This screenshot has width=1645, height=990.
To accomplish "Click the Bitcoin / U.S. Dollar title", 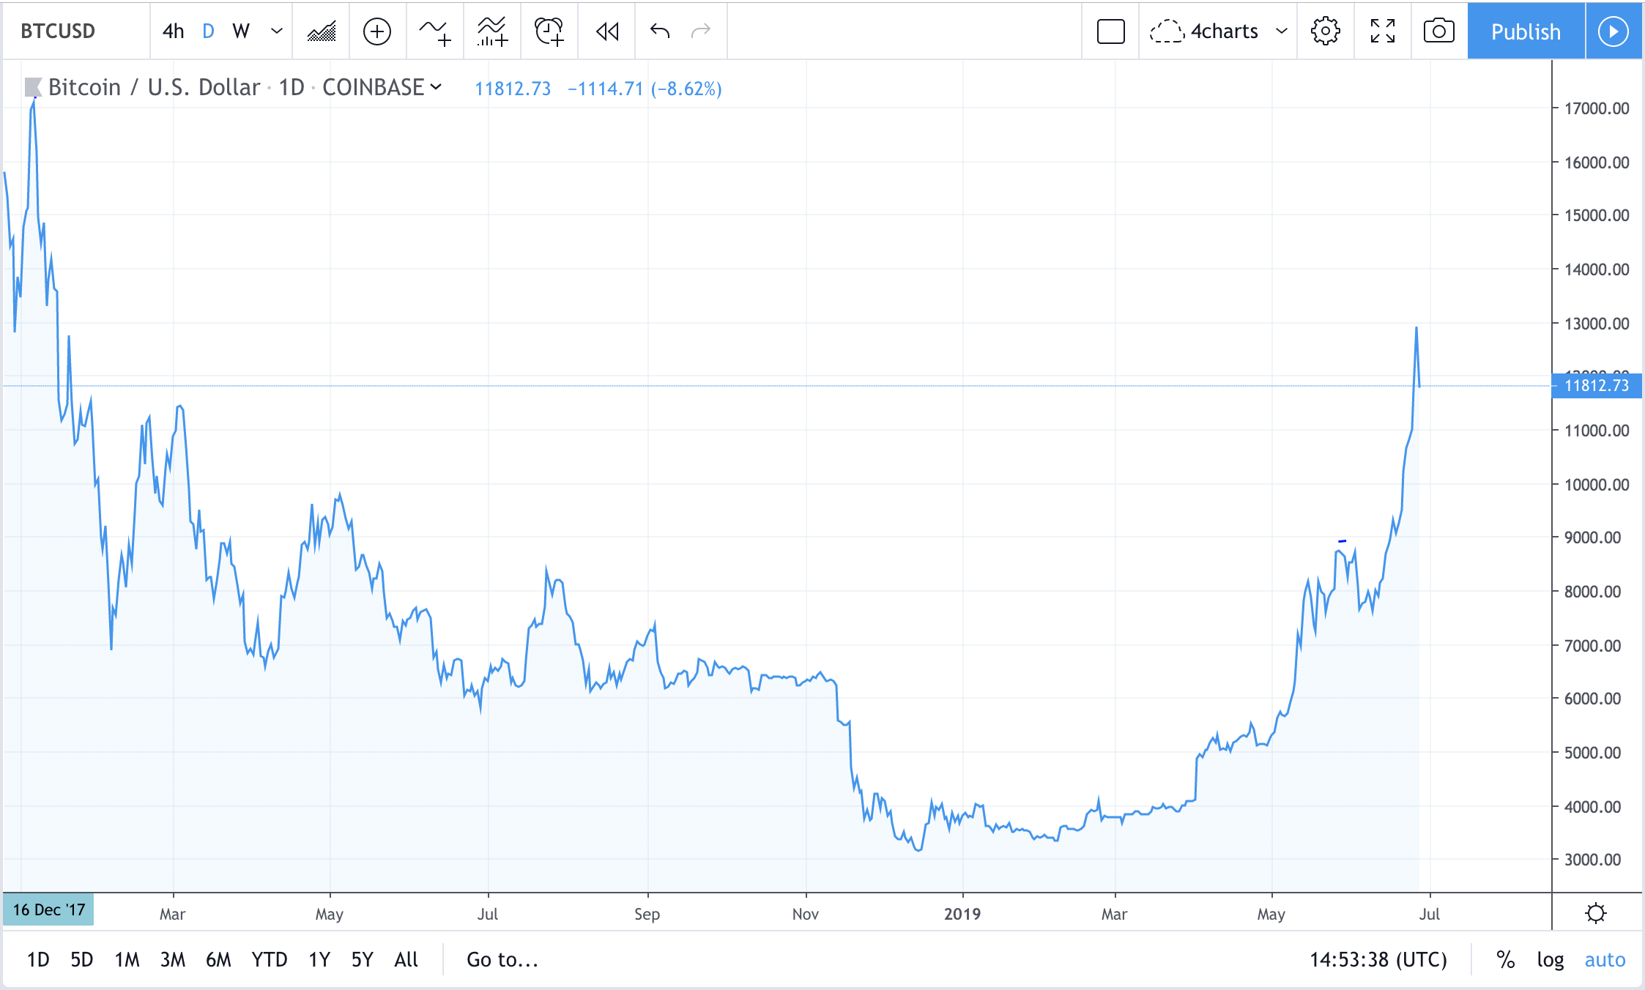I will [154, 87].
